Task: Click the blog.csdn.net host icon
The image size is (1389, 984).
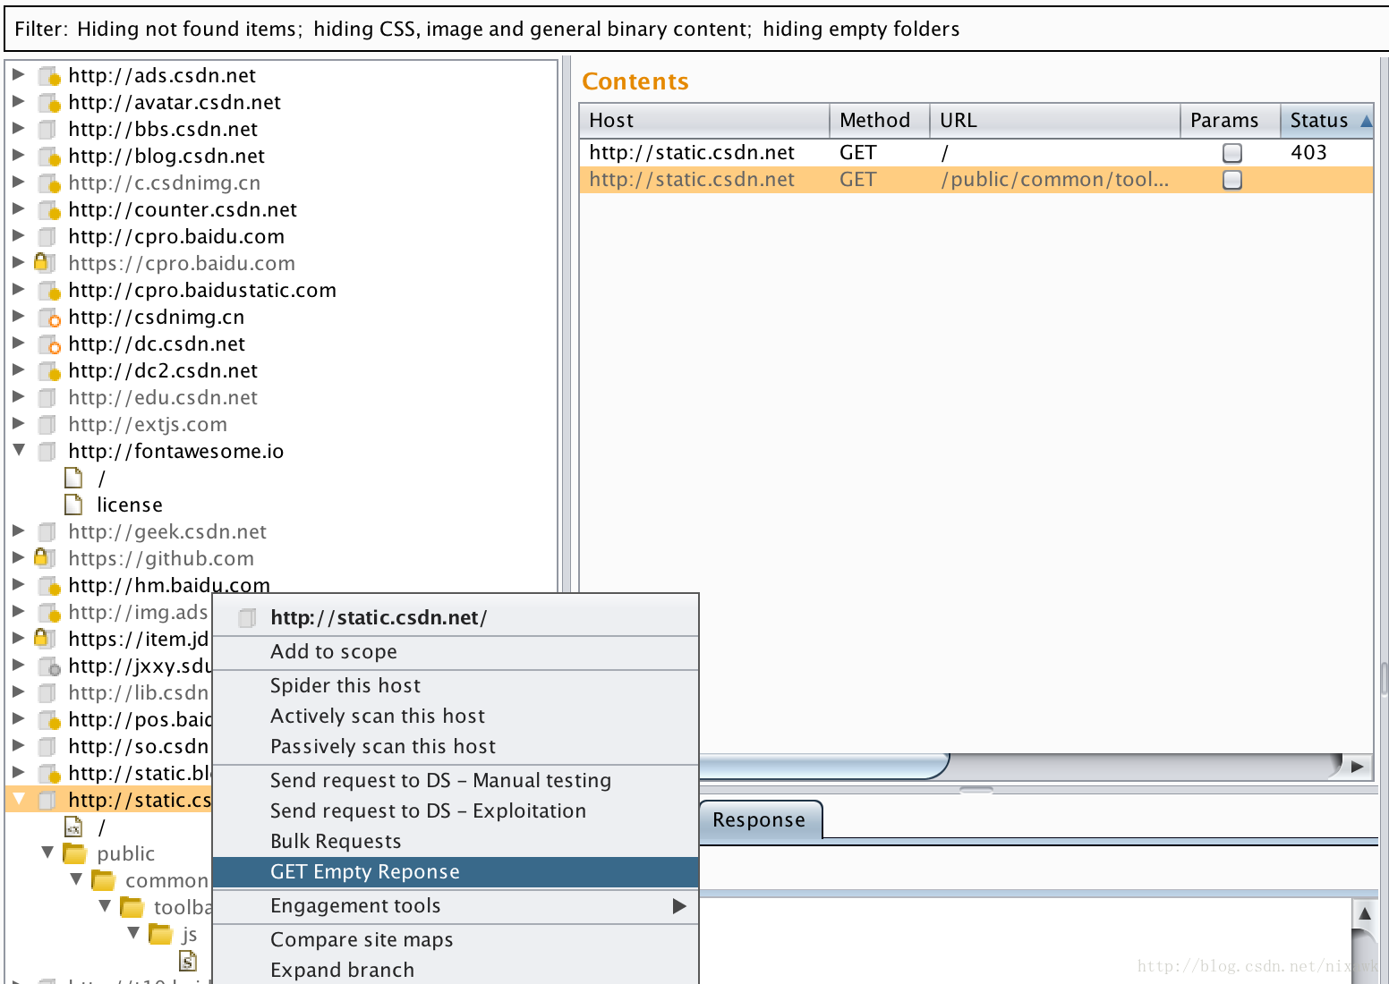Action: click(49, 157)
